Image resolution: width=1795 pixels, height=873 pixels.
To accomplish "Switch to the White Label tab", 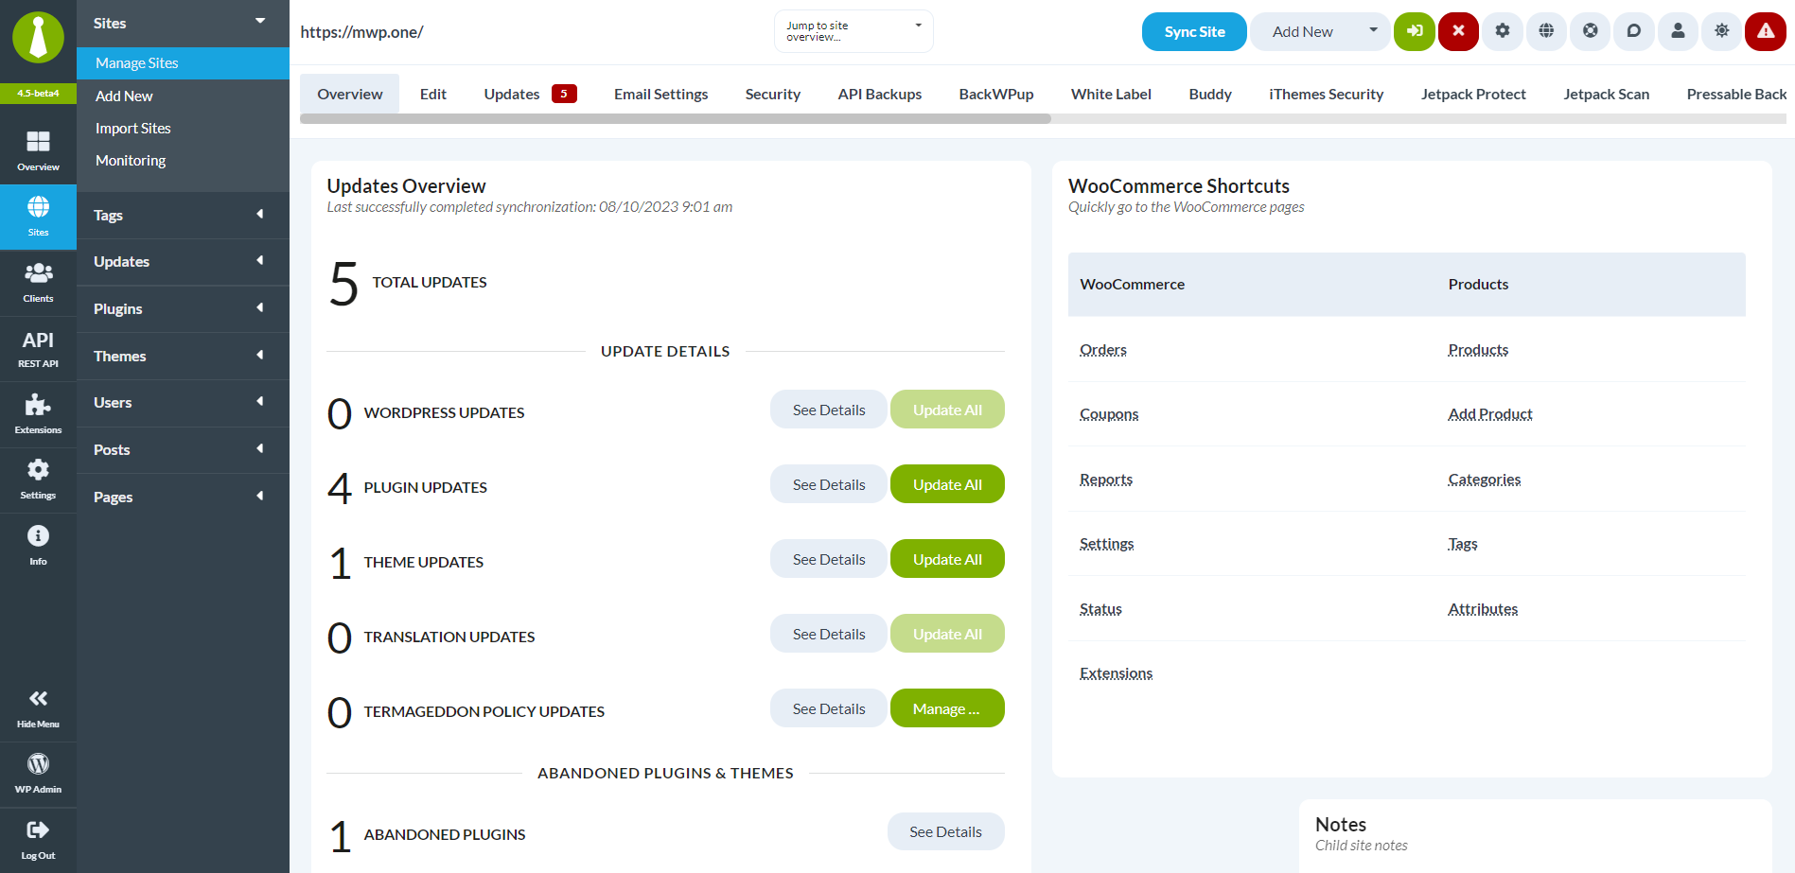I will pyautogui.click(x=1111, y=94).
